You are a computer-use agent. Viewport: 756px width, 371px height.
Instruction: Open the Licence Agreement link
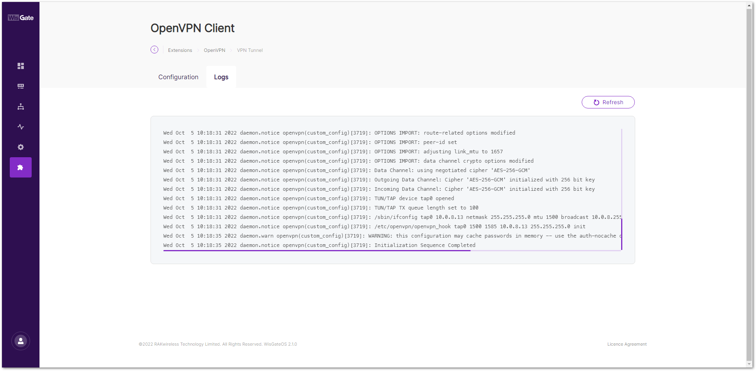[x=627, y=344]
